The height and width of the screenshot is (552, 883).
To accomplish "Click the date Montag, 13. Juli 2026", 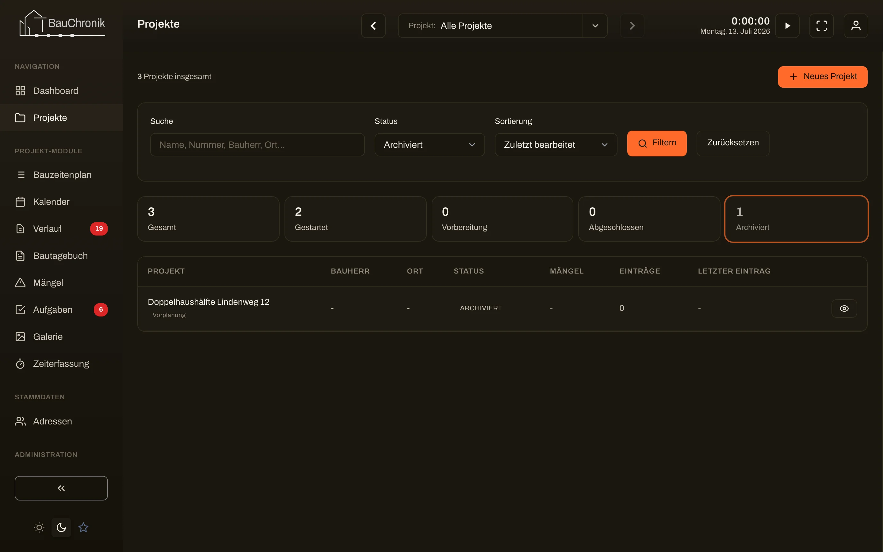I will point(735,31).
